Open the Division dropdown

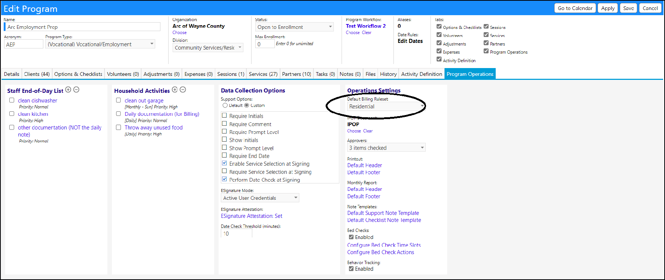tap(208, 48)
